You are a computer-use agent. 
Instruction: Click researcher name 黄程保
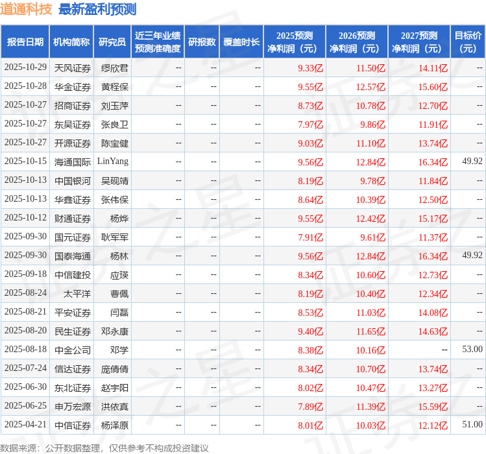[115, 87]
